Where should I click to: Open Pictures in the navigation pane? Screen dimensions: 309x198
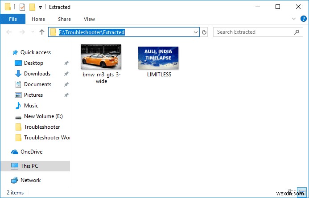pyautogui.click(x=29, y=95)
